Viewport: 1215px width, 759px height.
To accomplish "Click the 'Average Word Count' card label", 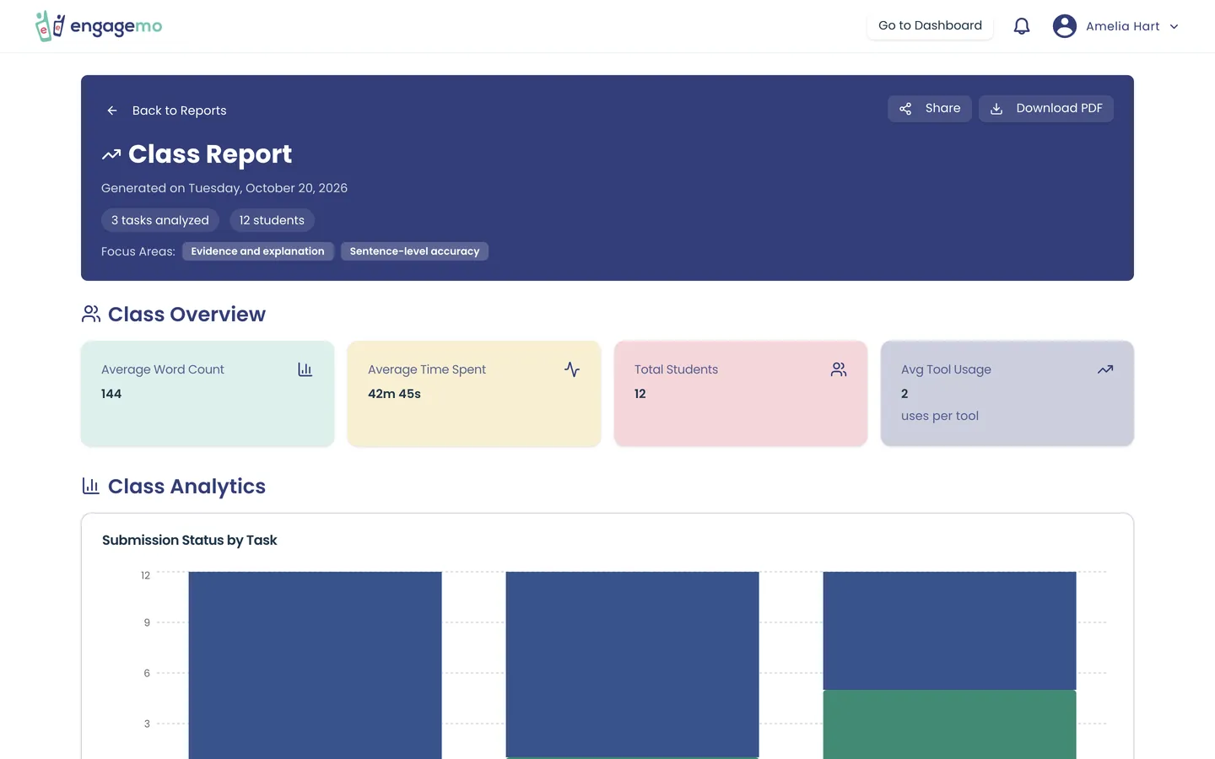I will [x=163, y=369].
